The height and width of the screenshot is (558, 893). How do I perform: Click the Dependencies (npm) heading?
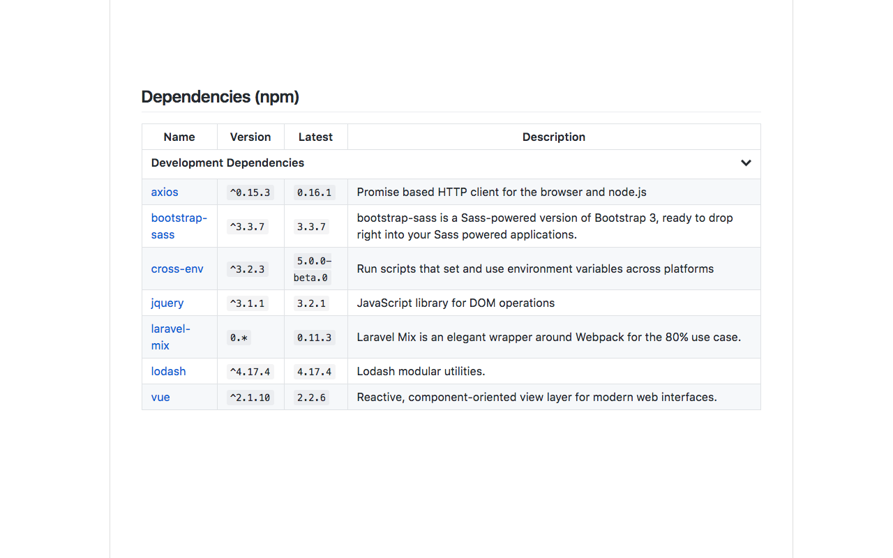pyautogui.click(x=220, y=97)
